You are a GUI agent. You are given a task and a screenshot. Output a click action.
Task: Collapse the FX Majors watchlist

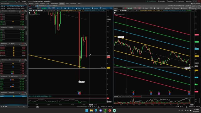pyautogui.click(x=1, y=44)
